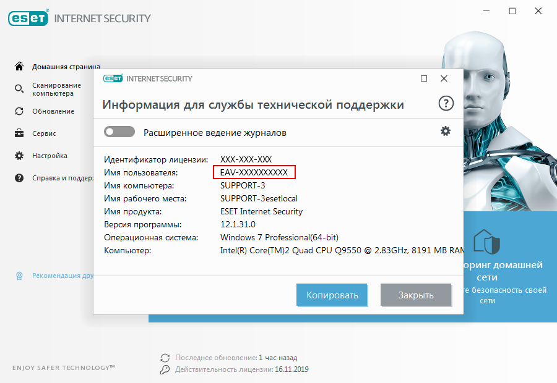This screenshot has height=383, width=557.
Task: Click the Копировать button
Action: pyautogui.click(x=332, y=295)
